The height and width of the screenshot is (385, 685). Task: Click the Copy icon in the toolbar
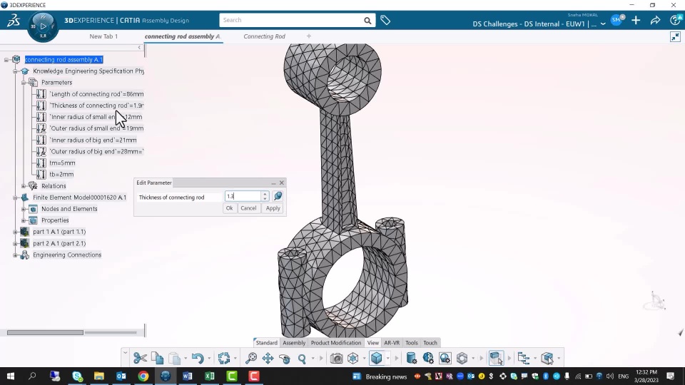click(x=157, y=359)
